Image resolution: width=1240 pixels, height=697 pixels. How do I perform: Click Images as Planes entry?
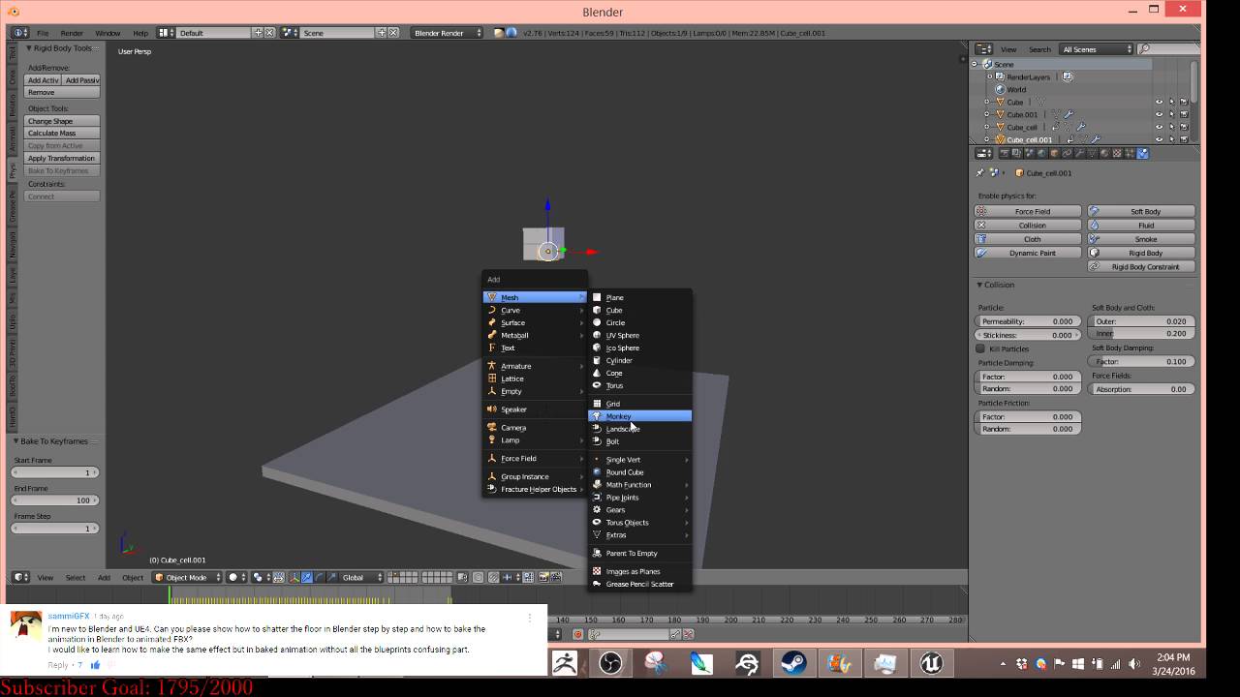pyautogui.click(x=639, y=571)
